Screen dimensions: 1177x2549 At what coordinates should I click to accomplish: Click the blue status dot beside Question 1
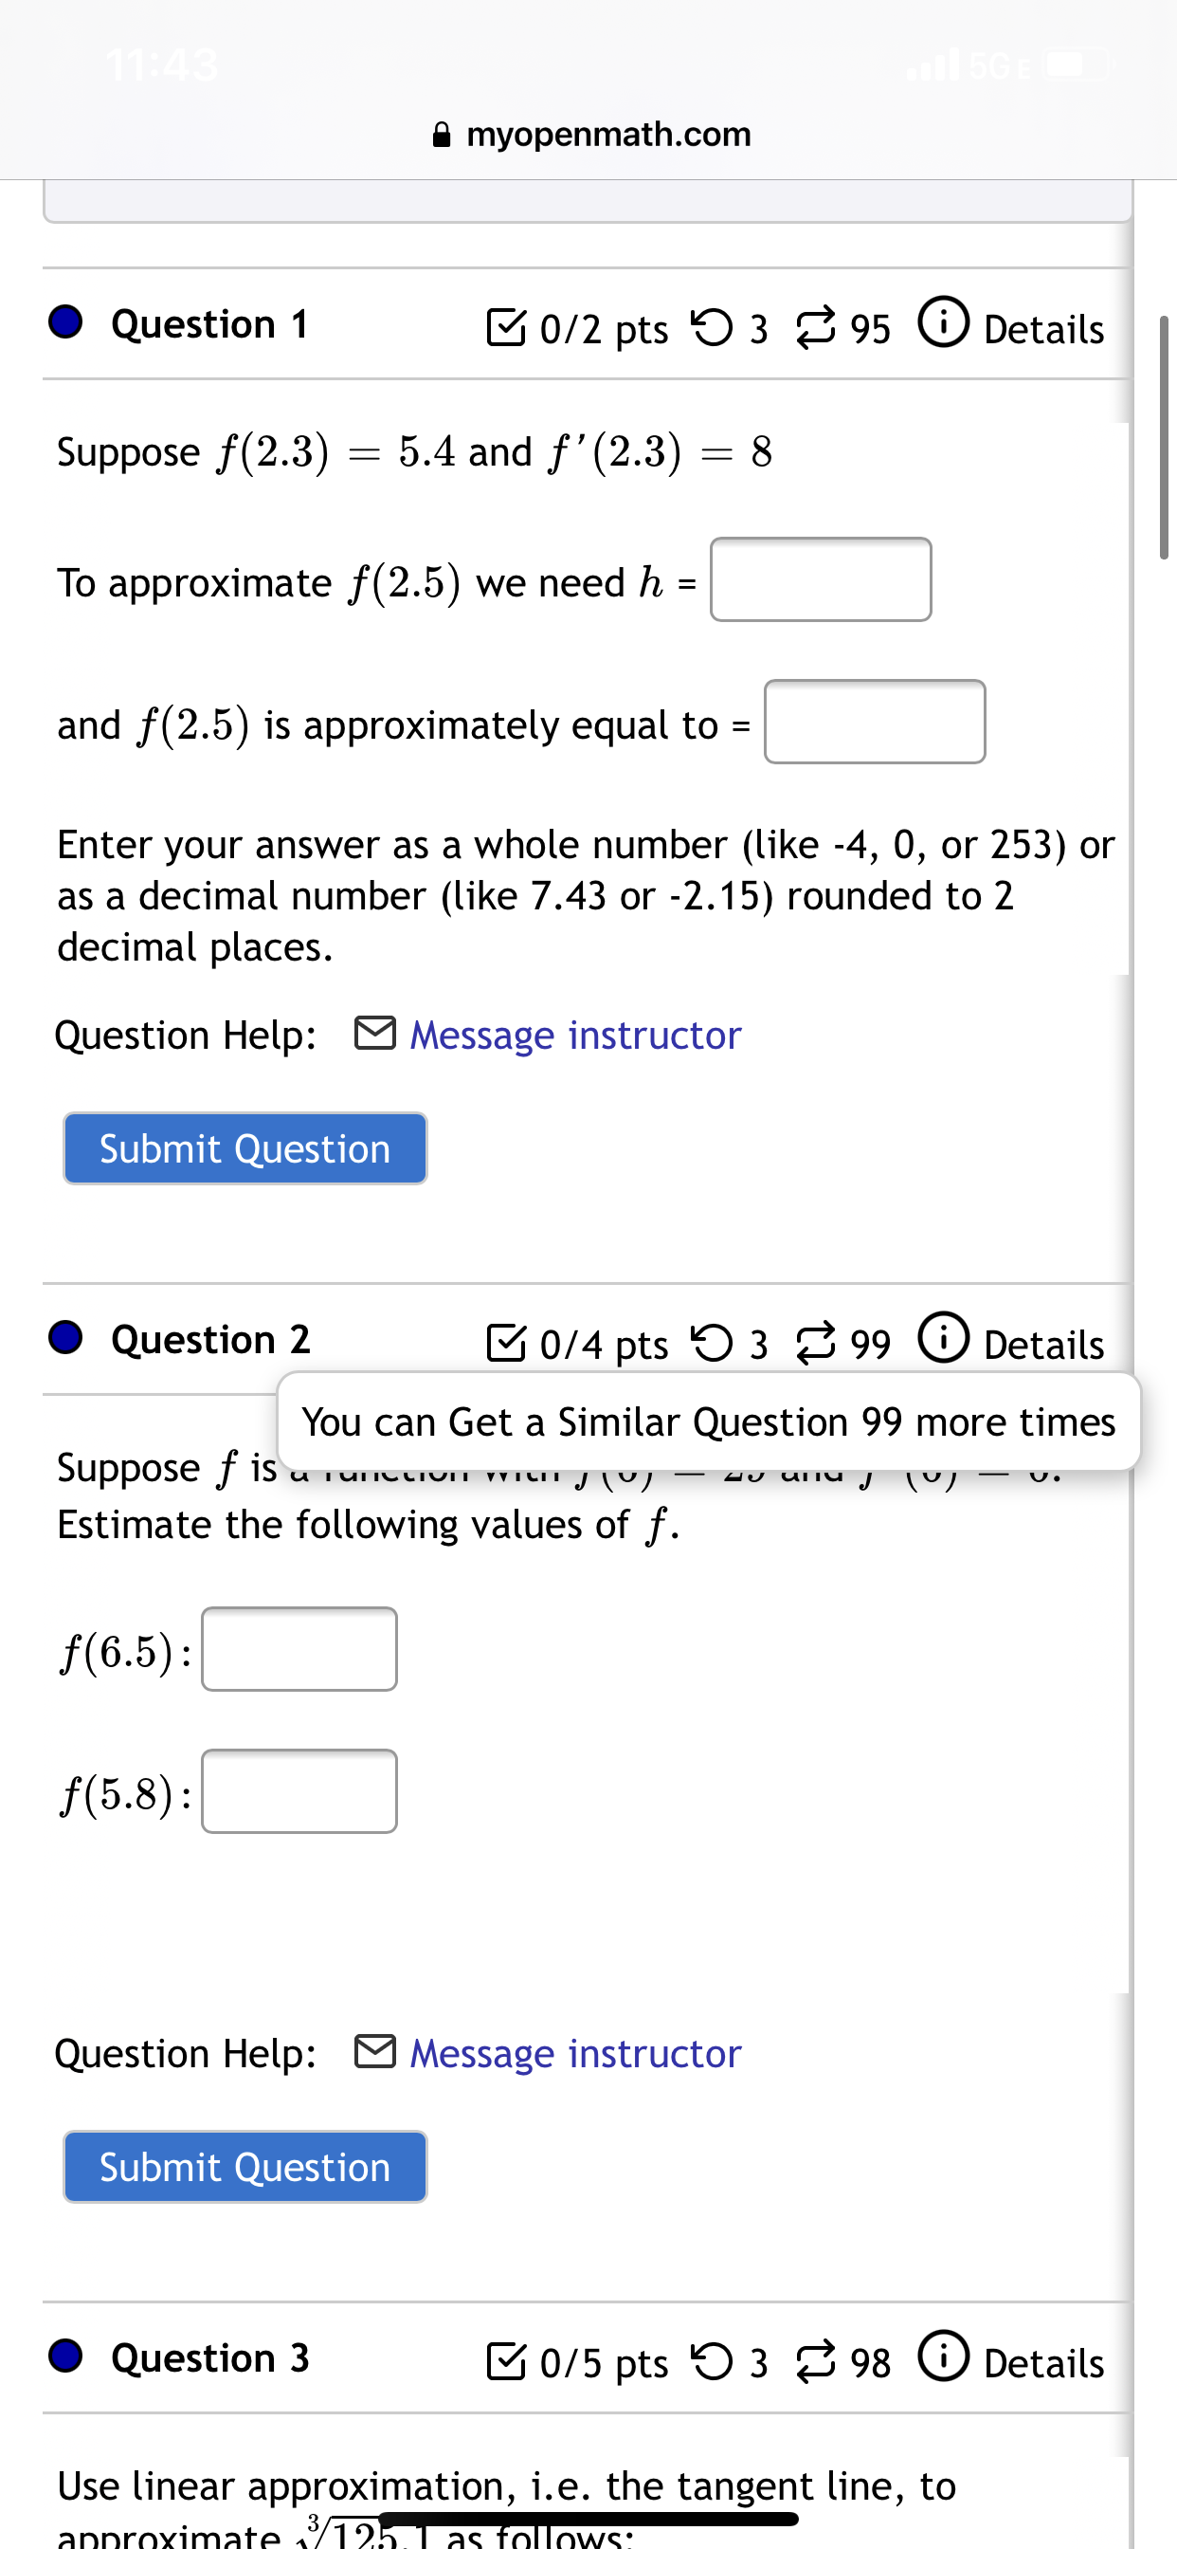(65, 322)
